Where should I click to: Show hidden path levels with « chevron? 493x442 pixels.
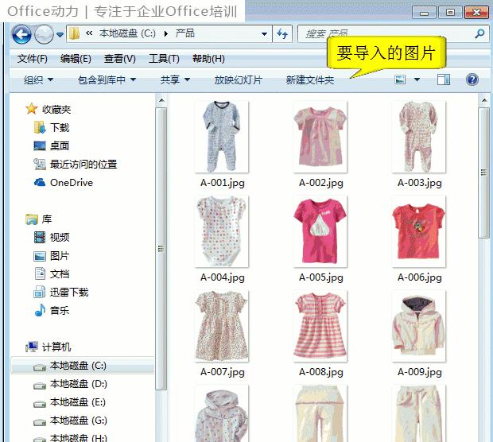(x=89, y=33)
